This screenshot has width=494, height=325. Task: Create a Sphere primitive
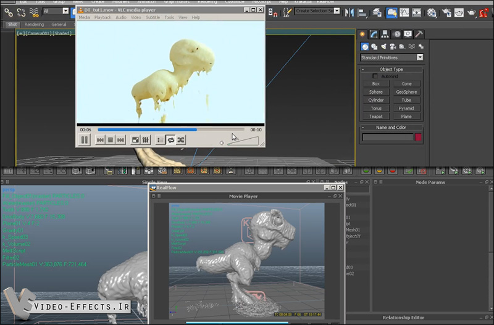tap(376, 92)
